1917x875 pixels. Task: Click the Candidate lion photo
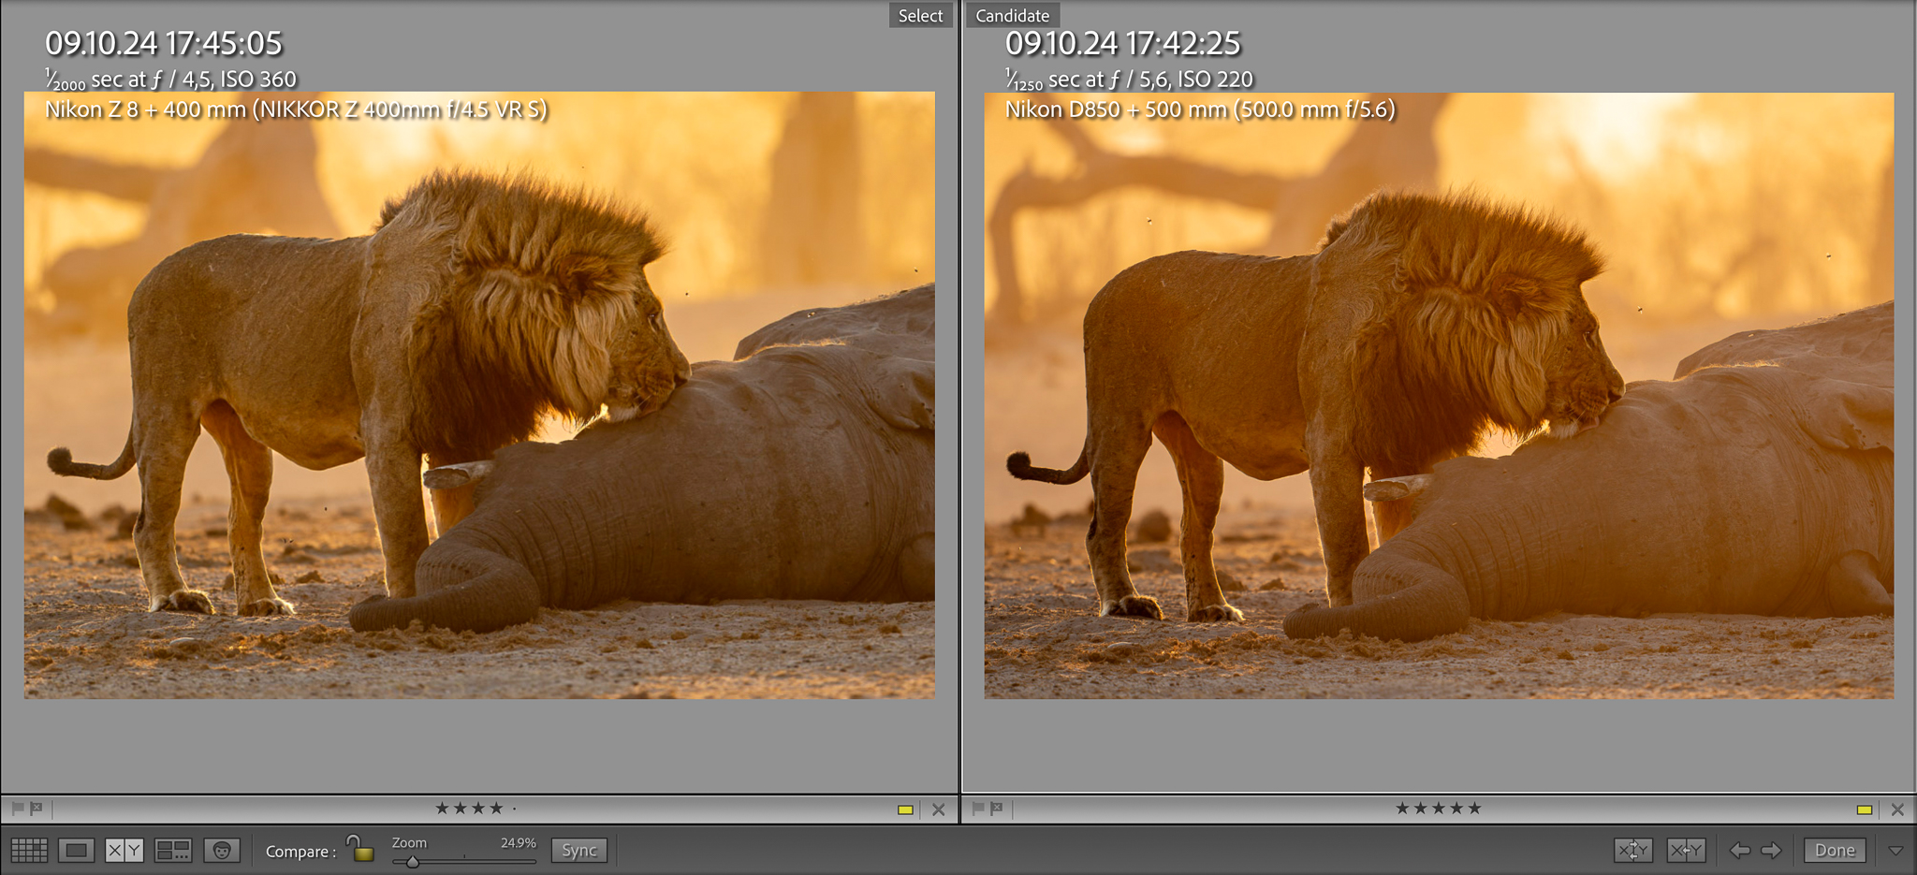(1439, 395)
